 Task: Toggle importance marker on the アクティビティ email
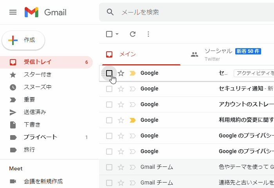pyautogui.click(x=133, y=73)
